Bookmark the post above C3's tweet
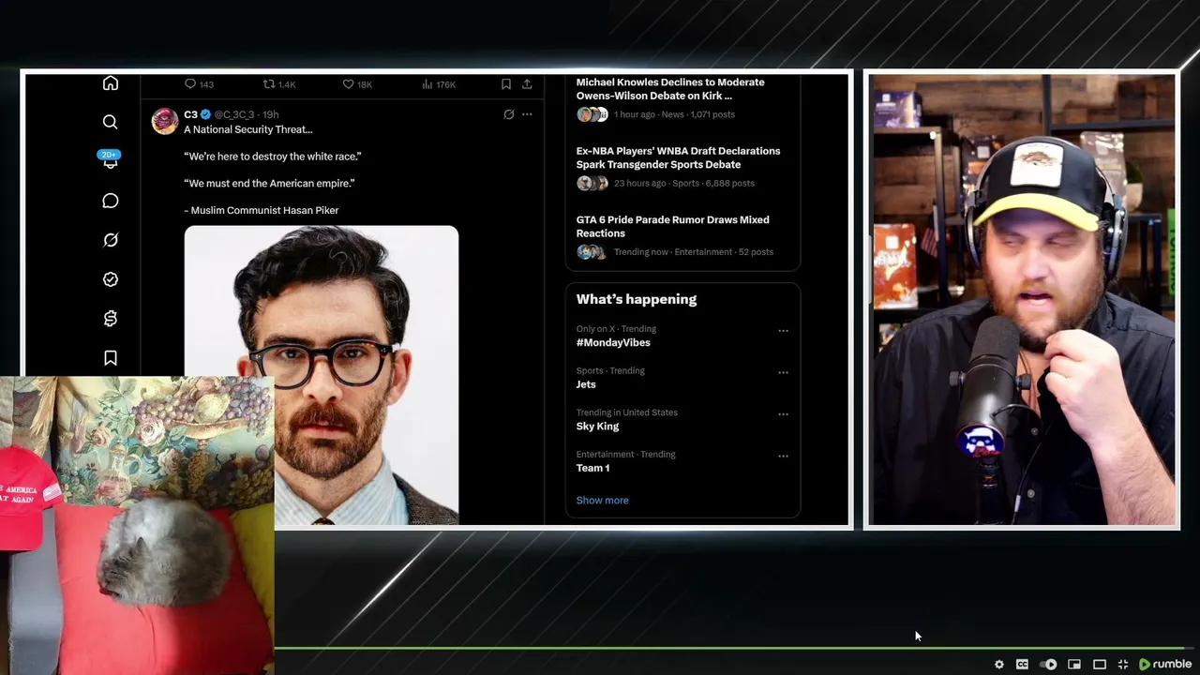This screenshot has height=675, width=1200. click(506, 84)
